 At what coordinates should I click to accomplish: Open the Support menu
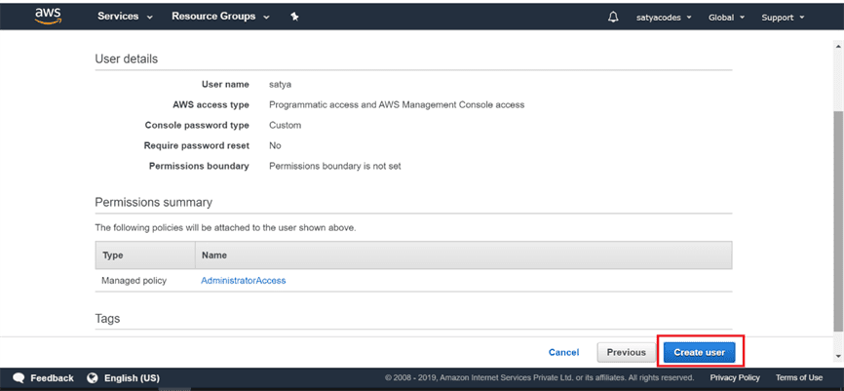[783, 17]
